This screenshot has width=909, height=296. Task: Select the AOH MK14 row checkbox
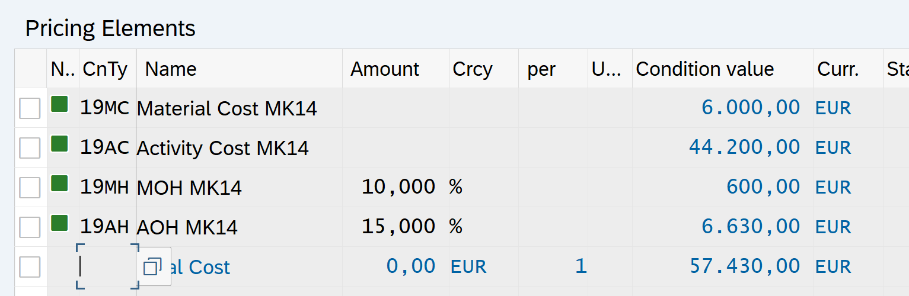point(30,227)
